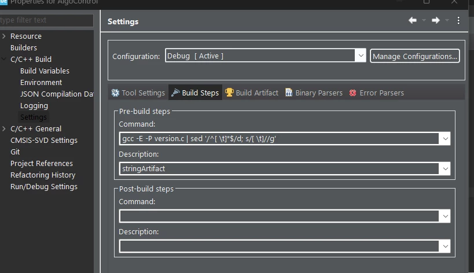Select Builders in the tree
The width and height of the screenshot is (474, 273).
[24, 47]
